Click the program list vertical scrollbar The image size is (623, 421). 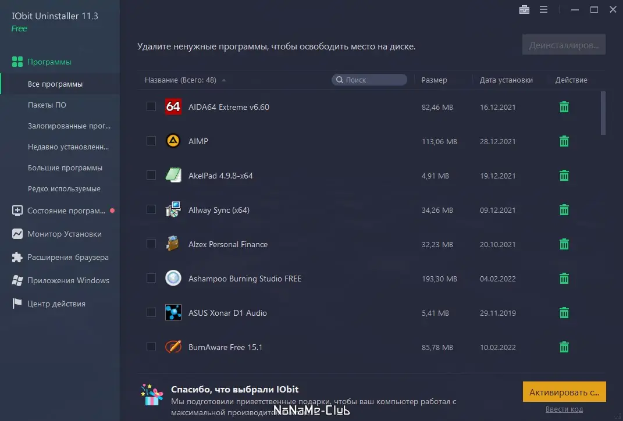point(603,113)
